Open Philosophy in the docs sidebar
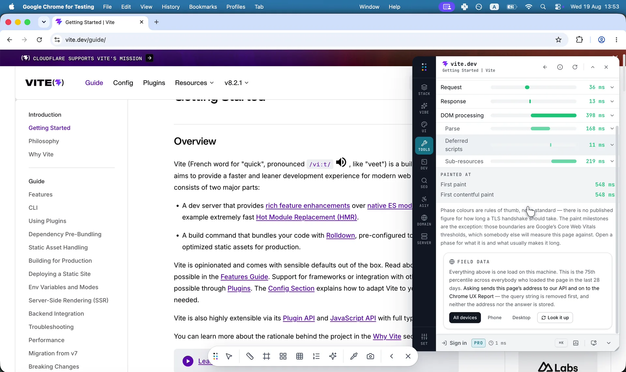This screenshot has width=626, height=372. point(44,141)
